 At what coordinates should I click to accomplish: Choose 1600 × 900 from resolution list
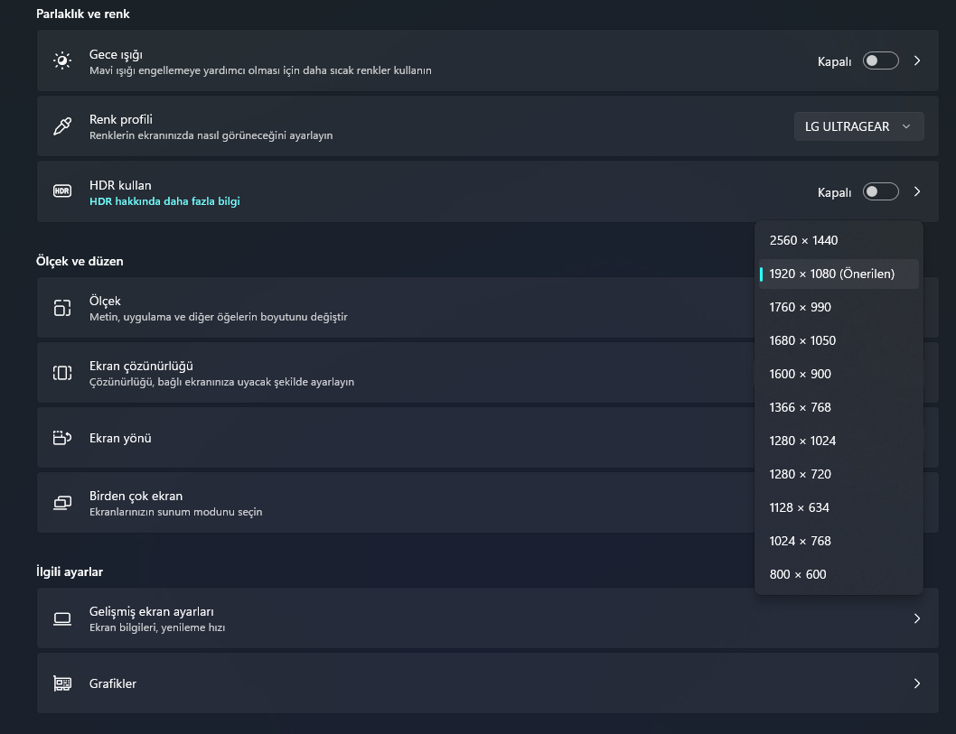click(800, 374)
